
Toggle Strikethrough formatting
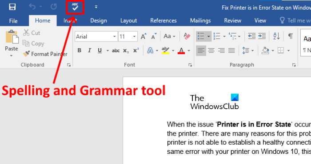pyautogui.click(x=116, y=51)
